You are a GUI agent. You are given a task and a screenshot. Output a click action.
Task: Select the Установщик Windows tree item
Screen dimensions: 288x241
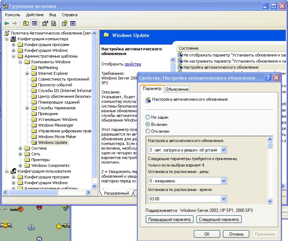tap(58, 119)
